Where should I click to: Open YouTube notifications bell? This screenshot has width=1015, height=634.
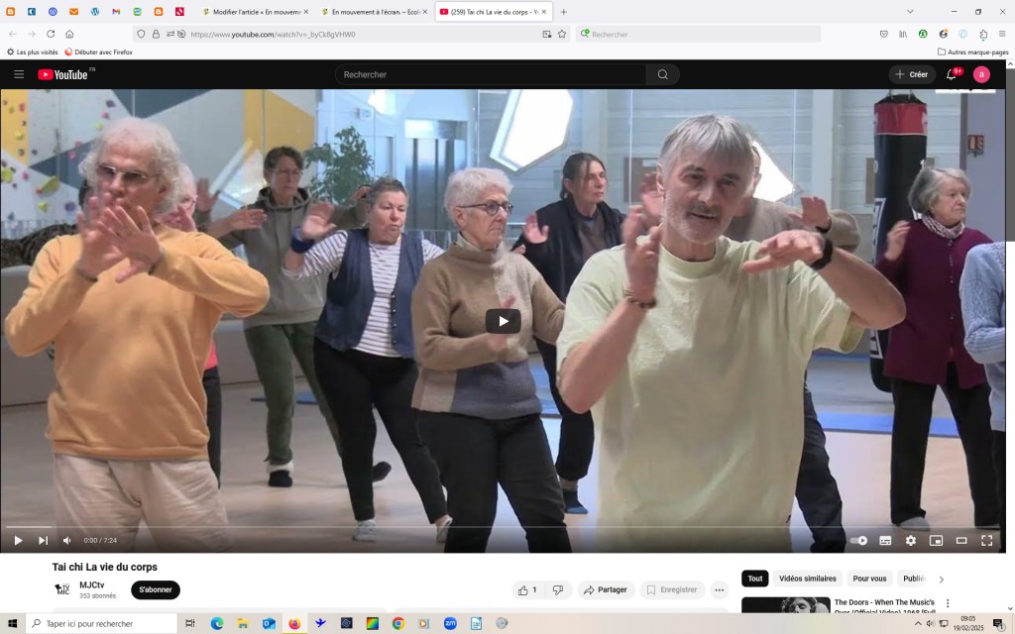tap(952, 74)
